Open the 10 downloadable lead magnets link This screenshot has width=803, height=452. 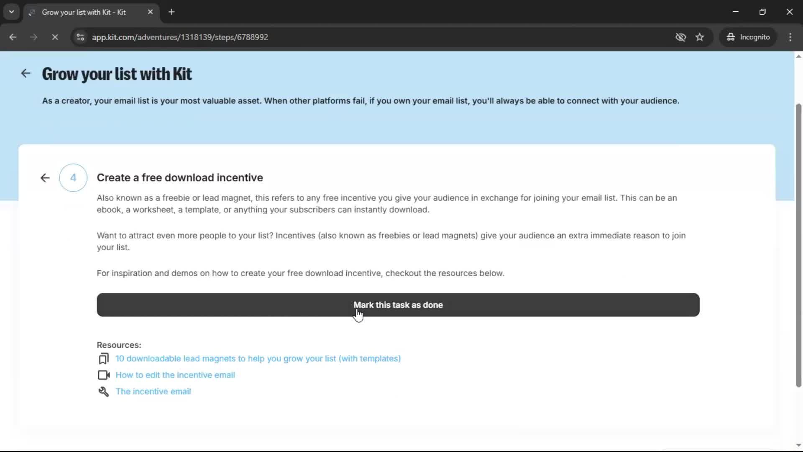tap(258, 358)
